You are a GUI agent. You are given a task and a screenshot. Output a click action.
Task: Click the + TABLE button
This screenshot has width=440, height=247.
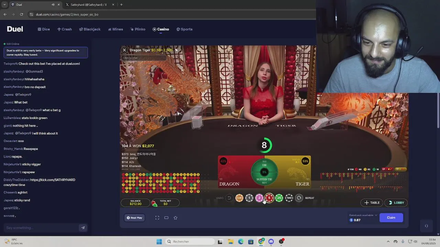pos(372,203)
